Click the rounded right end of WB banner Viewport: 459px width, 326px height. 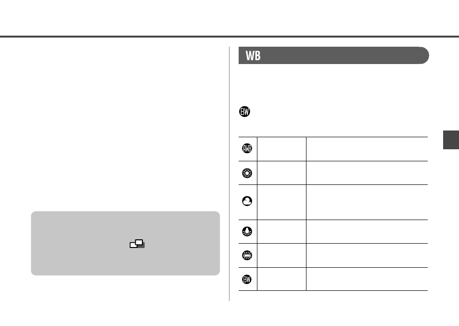[423, 55]
